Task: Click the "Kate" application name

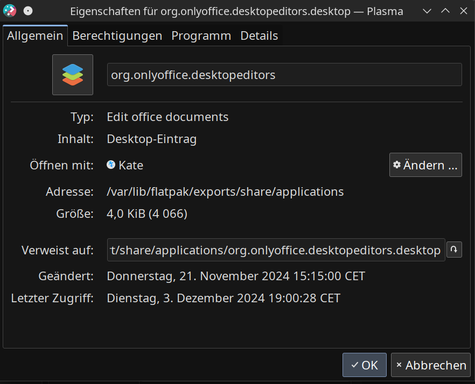Action: tap(131, 165)
